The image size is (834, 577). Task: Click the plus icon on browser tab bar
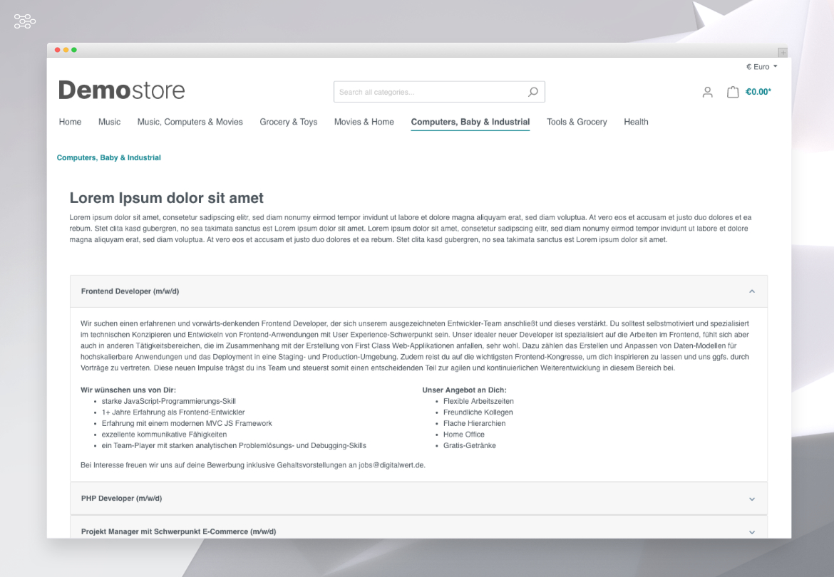(x=783, y=53)
